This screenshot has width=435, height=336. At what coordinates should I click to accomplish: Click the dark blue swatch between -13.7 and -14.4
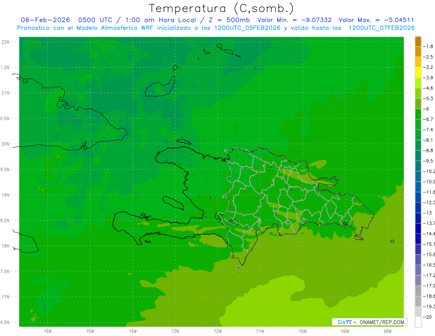coord(418,228)
